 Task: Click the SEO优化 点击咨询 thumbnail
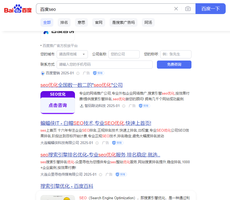[58, 102]
